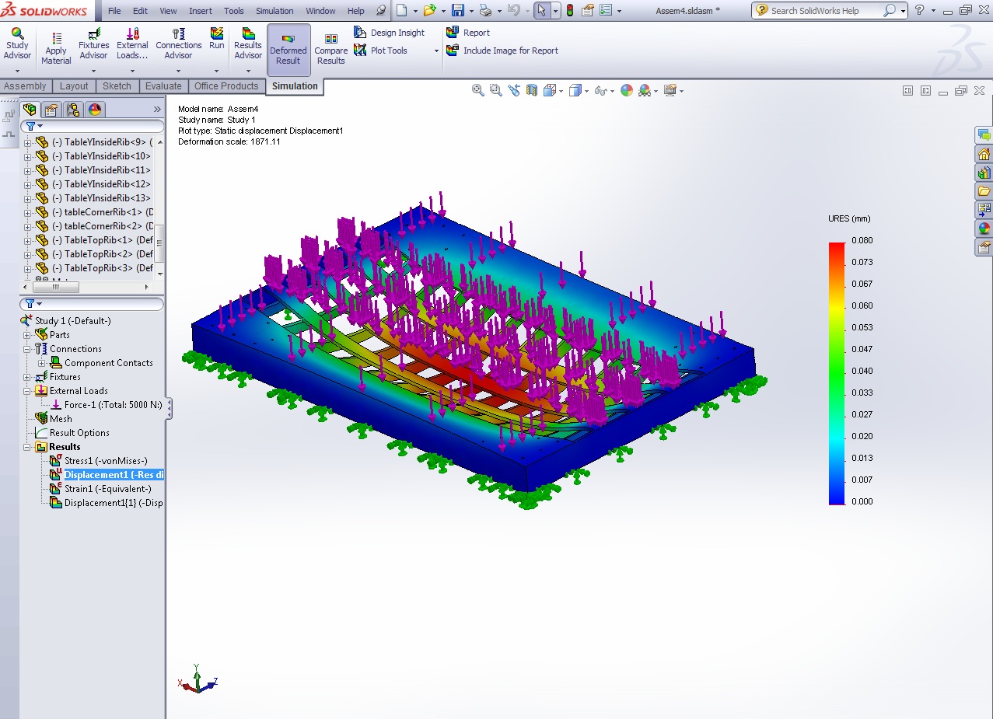The height and width of the screenshot is (719, 993).
Task: Toggle the Deformed Result view
Action: tap(288, 50)
